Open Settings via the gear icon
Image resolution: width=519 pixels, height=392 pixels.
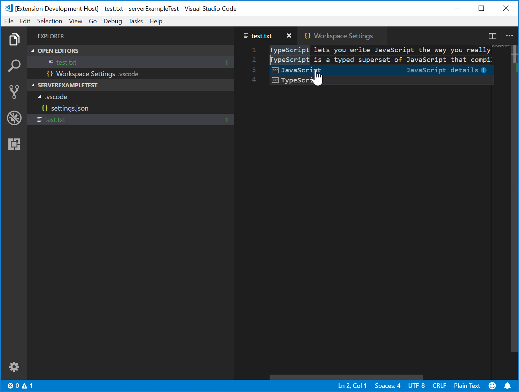(x=14, y=367)
